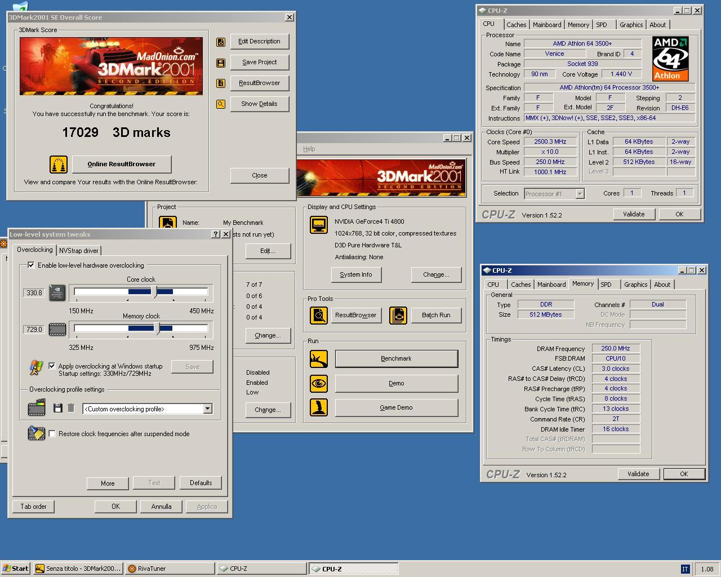Viewport: 721px width, 577px height.
Task: Click the GPU chip icon beside Core clock
Action: point(57,292)
